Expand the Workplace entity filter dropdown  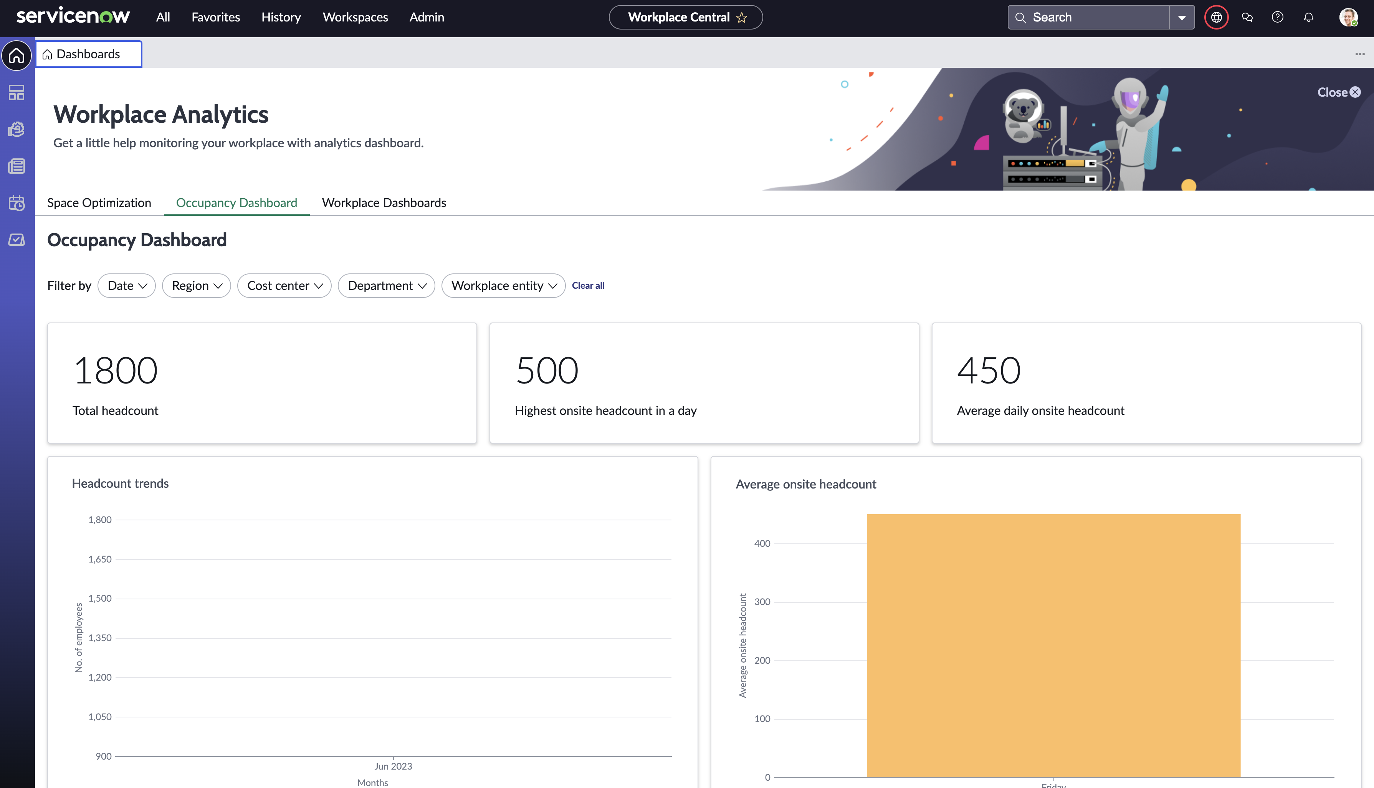(x=503, y=285)
